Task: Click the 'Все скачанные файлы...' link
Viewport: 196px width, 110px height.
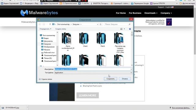Action: coord(181,108)
